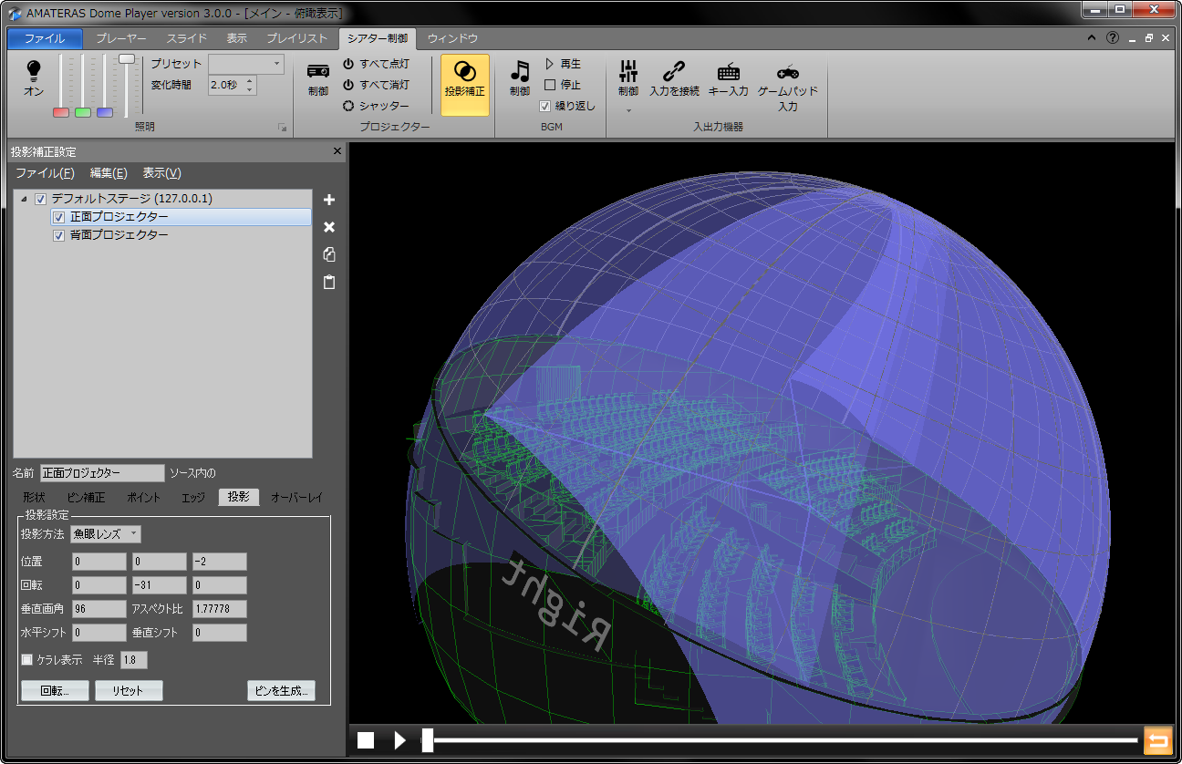Toggle デフォルトステージ checkbox
Image resolution: width=1182 pixels, height=764 pixels.
40,199
